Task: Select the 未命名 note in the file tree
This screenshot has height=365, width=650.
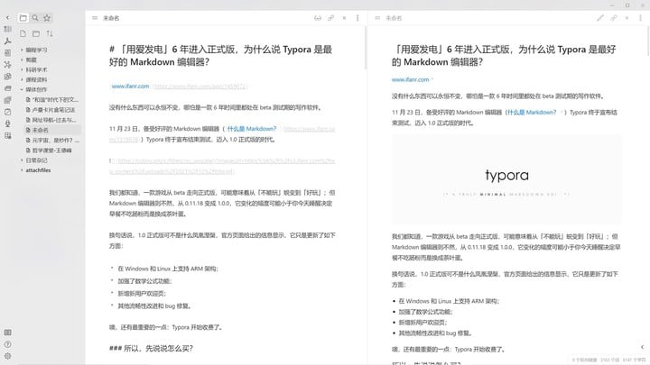Action: click(x=41, y=130)
